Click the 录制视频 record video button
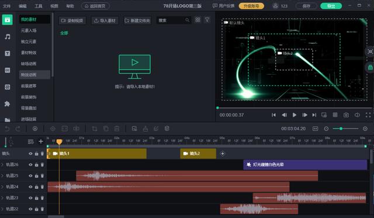 click(72, 20)
